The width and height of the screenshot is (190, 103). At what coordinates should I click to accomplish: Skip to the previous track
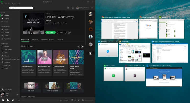(x=3, y=100)
